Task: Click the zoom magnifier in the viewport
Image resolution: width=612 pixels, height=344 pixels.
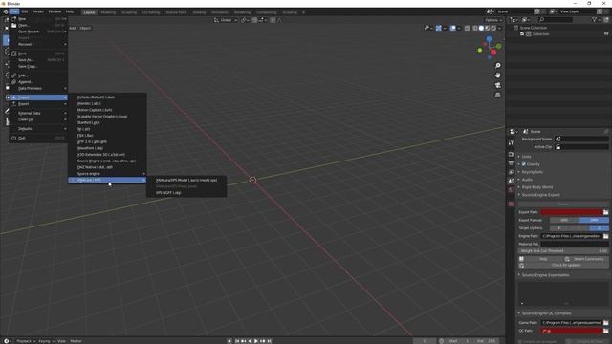Action: pos(497,66)
